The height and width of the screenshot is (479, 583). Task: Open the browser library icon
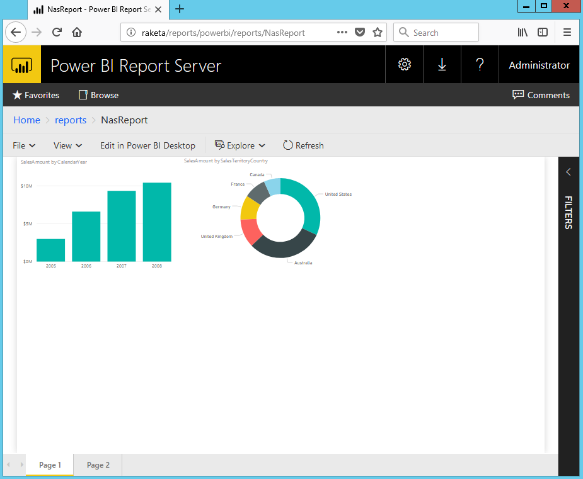522,32
